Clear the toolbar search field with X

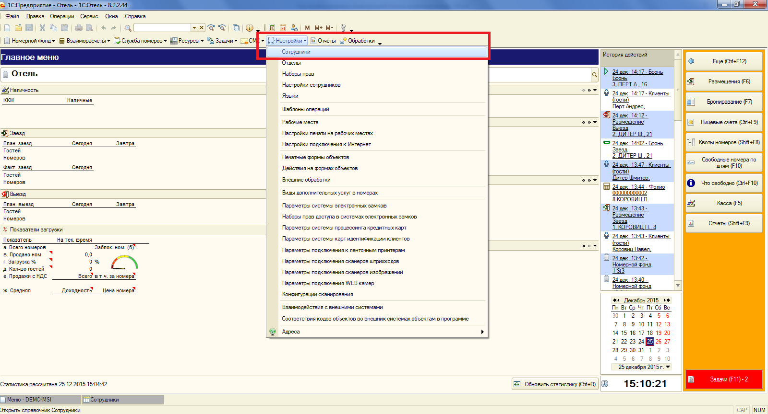202,28
